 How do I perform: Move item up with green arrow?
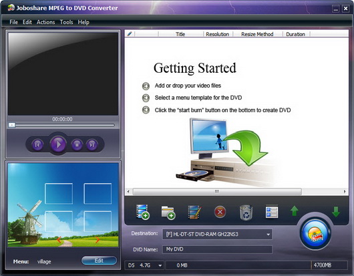[295, 211]
